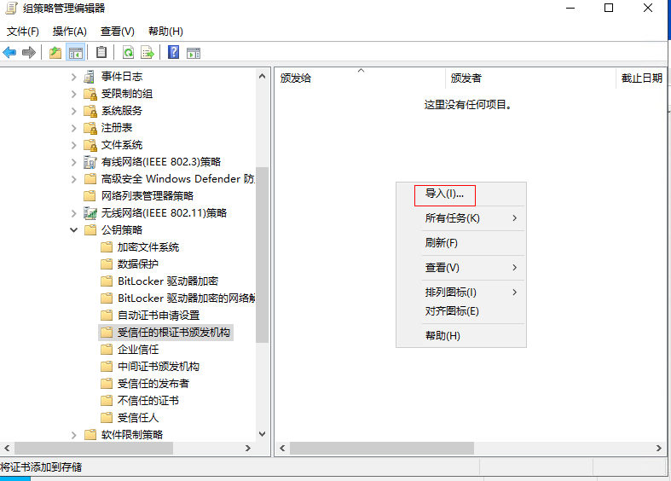This screenshot has height=481, width=671.
Task: Click right pane horizontal scrollbar left arrow
Action: (x=282, y=448)
